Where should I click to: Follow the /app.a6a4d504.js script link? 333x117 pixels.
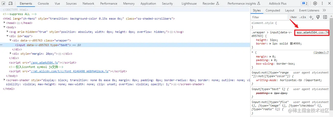pos(44,63)
